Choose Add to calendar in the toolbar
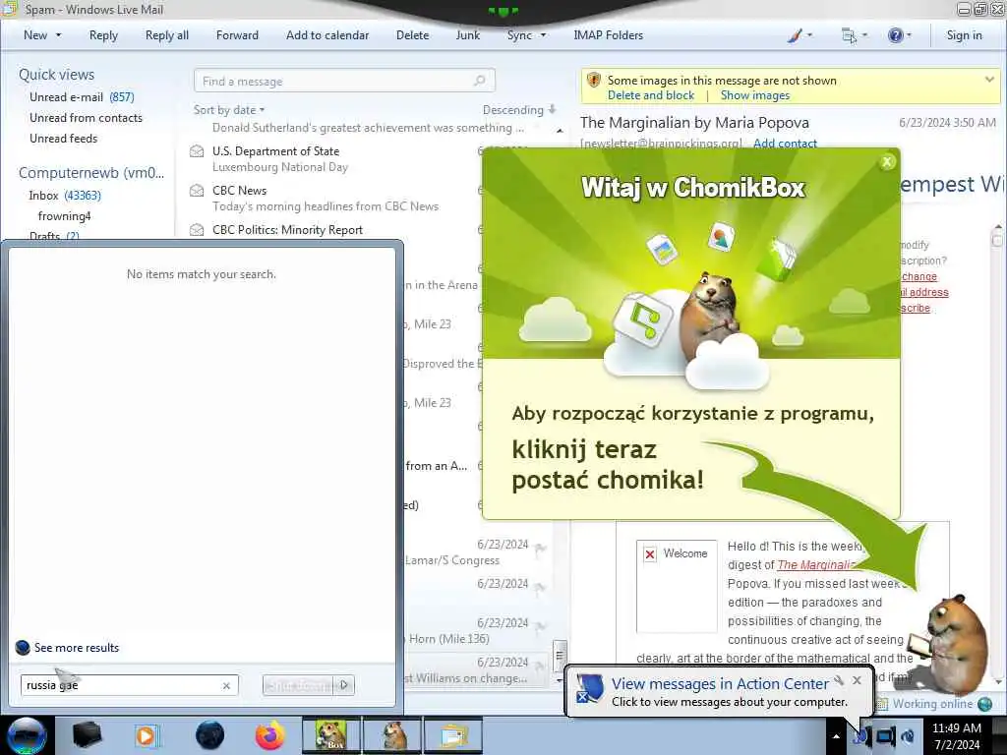The image size is (1007, 755). 327,35
